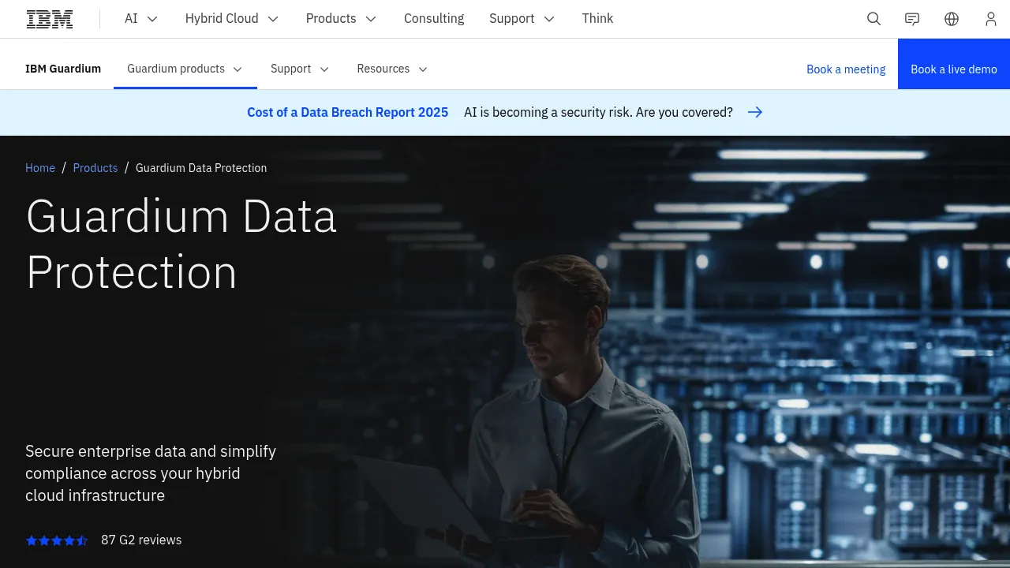
Task: Click the IBM logo
Action: pos(50,19)
